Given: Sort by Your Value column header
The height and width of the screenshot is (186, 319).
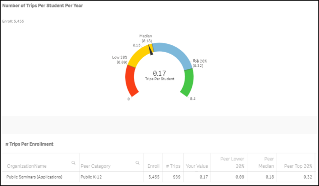Looking at the screenshot, I should [197, 166].
